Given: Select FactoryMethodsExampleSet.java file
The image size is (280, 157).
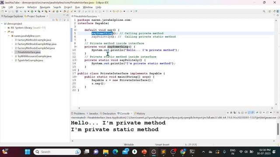Looking at the screenshot, I should (36, 48).
